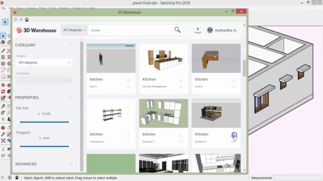Viewport: 323px width, 181px height.
Task: Go forward with the warehouse forward arrow
Action: point(21,20)
